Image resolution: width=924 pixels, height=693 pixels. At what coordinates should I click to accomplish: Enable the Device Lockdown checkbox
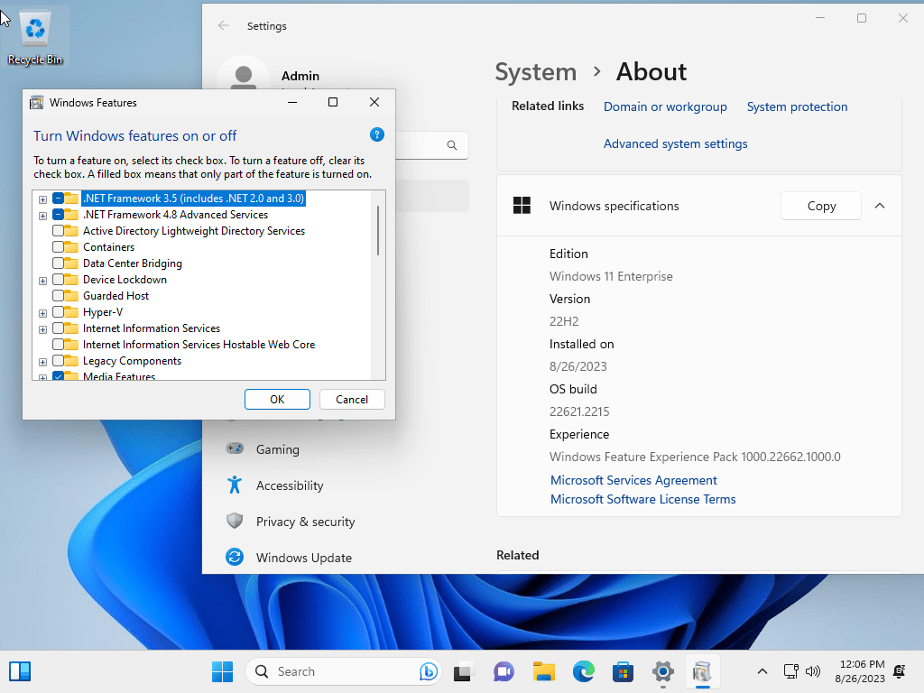coord(58,280)
